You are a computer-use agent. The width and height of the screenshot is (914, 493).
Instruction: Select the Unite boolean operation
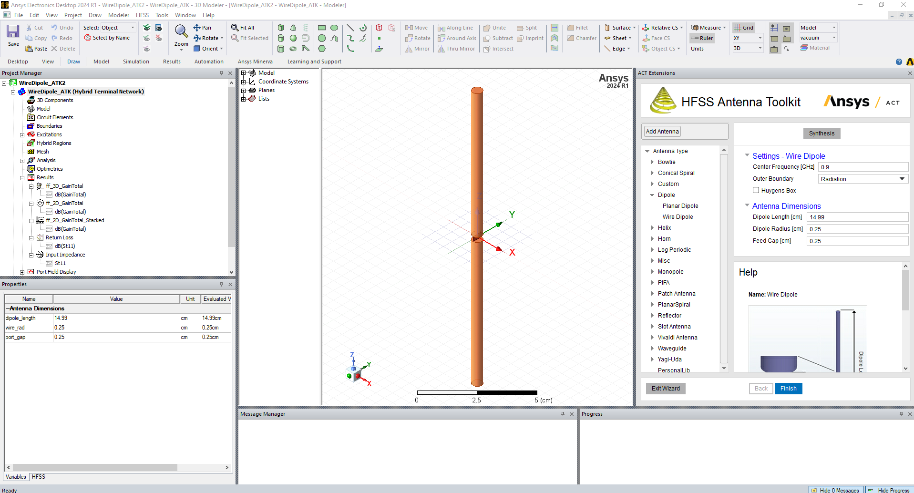(x=494, y=28)
